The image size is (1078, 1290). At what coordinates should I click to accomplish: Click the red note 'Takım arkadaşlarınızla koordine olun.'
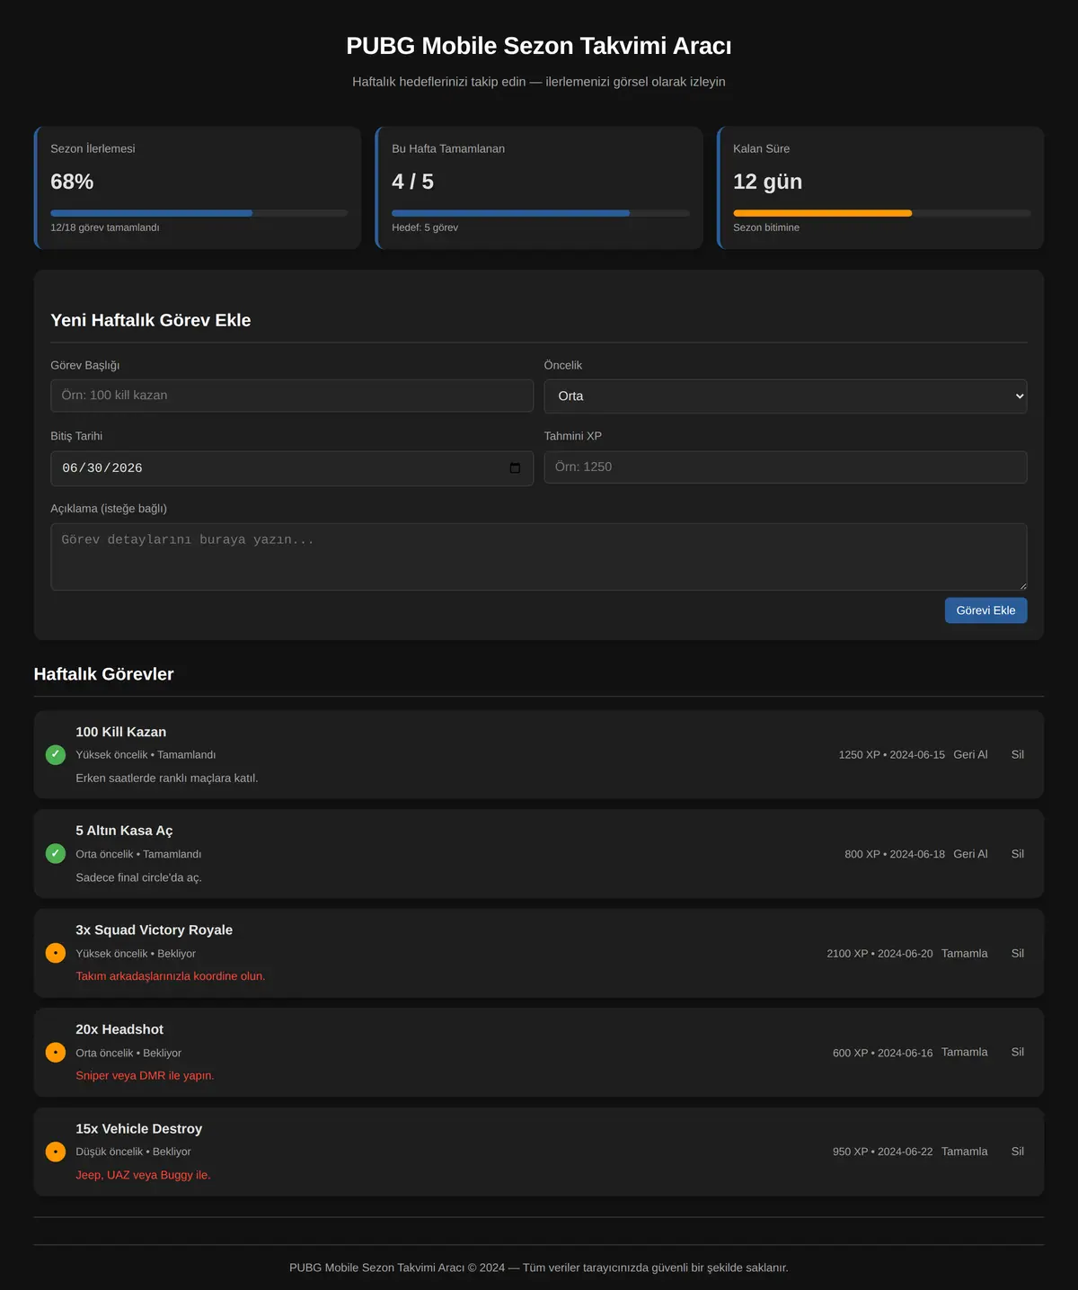pyautogui.click(x=171, y=976)
